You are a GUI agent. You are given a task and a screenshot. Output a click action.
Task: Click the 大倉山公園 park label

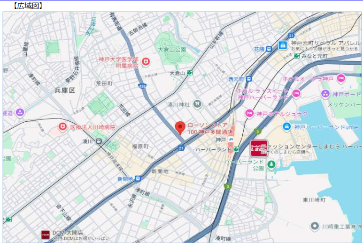tap(172, 50)
